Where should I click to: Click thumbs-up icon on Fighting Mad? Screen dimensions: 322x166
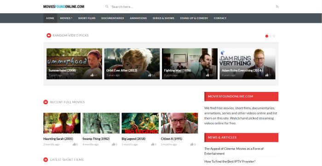click(x=207, y=75)
